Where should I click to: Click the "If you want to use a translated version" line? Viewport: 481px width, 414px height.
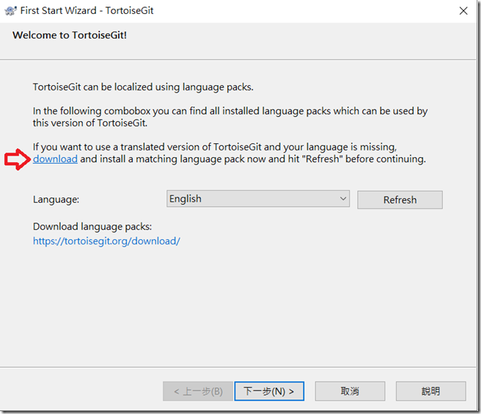coord(215,147)
